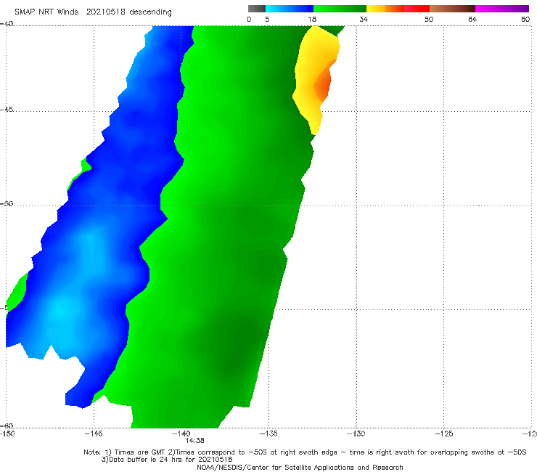Click the longitude label '-135'
Screen dimensions: 537x472
click(268, 434)
